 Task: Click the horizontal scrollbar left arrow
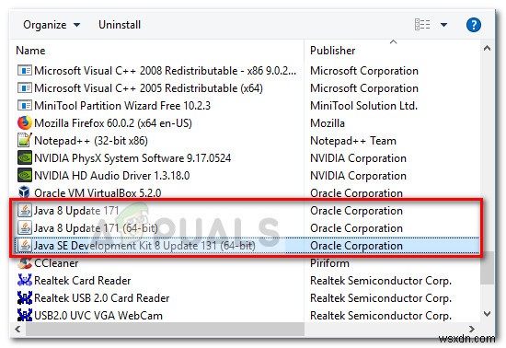[17, 329]
